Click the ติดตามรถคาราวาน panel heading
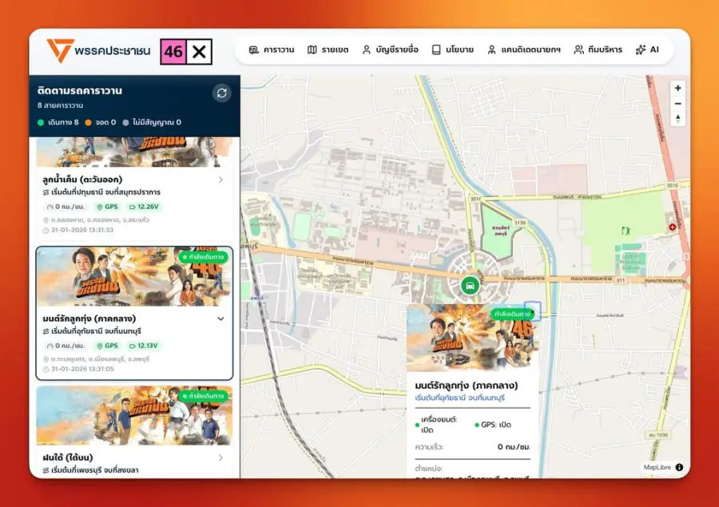The image size is (719, 507). pyautogui.click(x=80, y=91)
